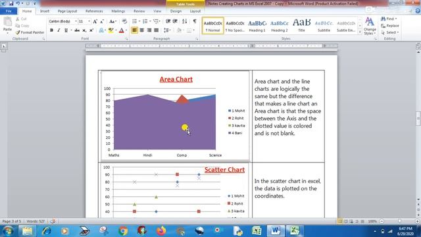Toggle Align Text Right
The width and height of the screenshot is (421, 237).
pos(149,30)
